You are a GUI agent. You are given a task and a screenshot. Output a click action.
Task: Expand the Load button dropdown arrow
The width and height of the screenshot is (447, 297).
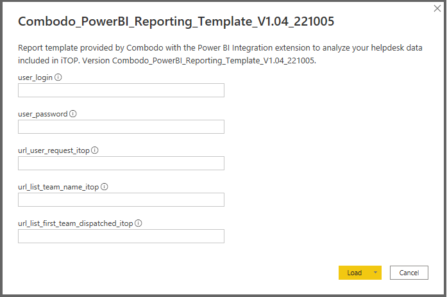coord(375,273)
